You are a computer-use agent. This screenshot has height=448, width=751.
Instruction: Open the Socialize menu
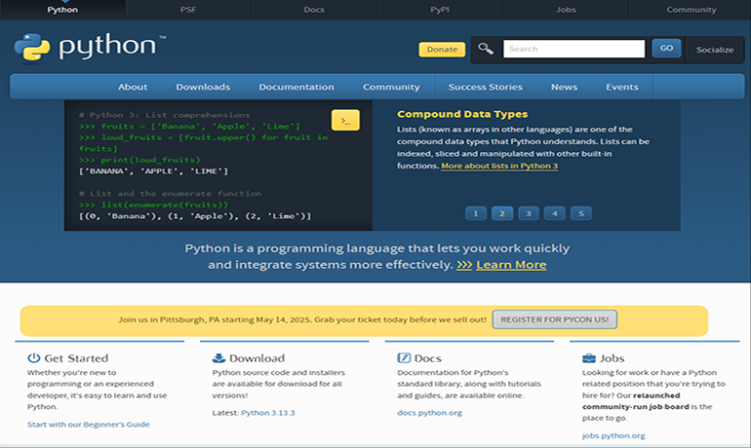pos(715,50)
